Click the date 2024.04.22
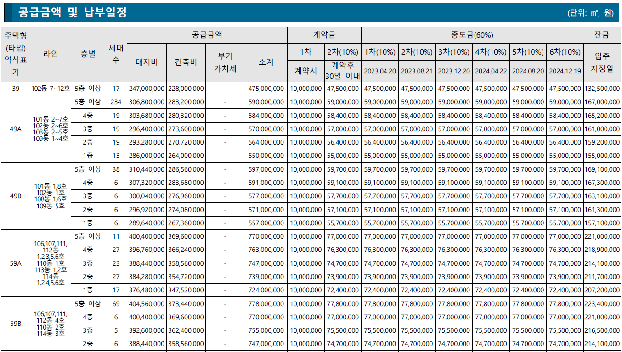 [491, 71]
